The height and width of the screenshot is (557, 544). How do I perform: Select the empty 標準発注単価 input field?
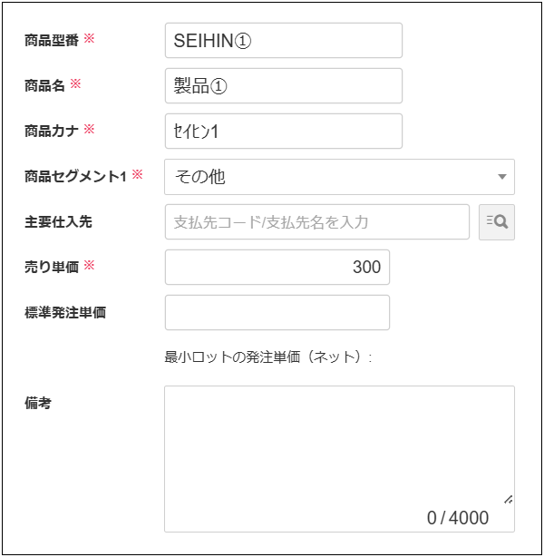(x=277, y=313)
